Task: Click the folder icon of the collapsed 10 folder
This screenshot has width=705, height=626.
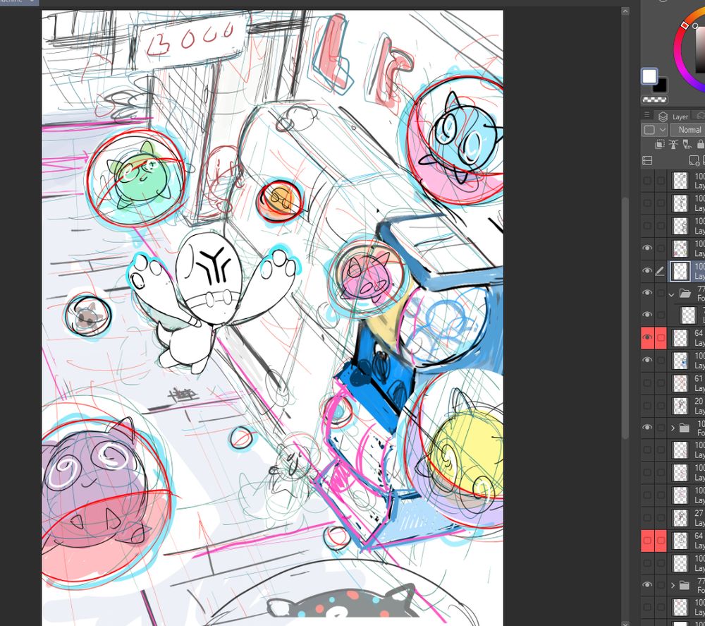Action: pyautogui.click(x=685, y=428)
